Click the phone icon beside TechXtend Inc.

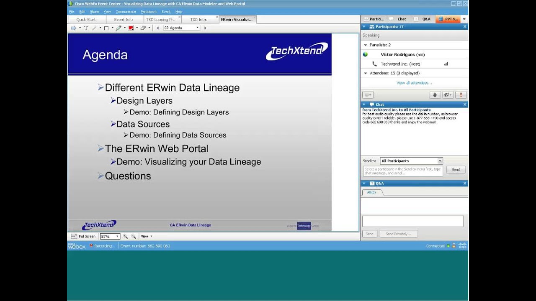tap(374, 64)
